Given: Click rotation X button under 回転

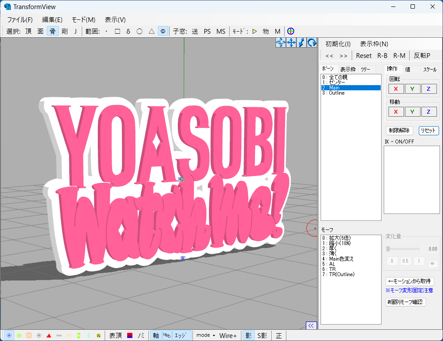Looking at the screenshot, I should pyautogui.click(x=396, y=89).
